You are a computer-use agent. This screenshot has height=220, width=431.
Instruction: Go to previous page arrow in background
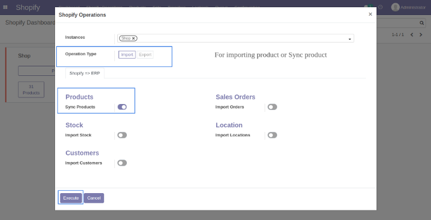(412, 35)
